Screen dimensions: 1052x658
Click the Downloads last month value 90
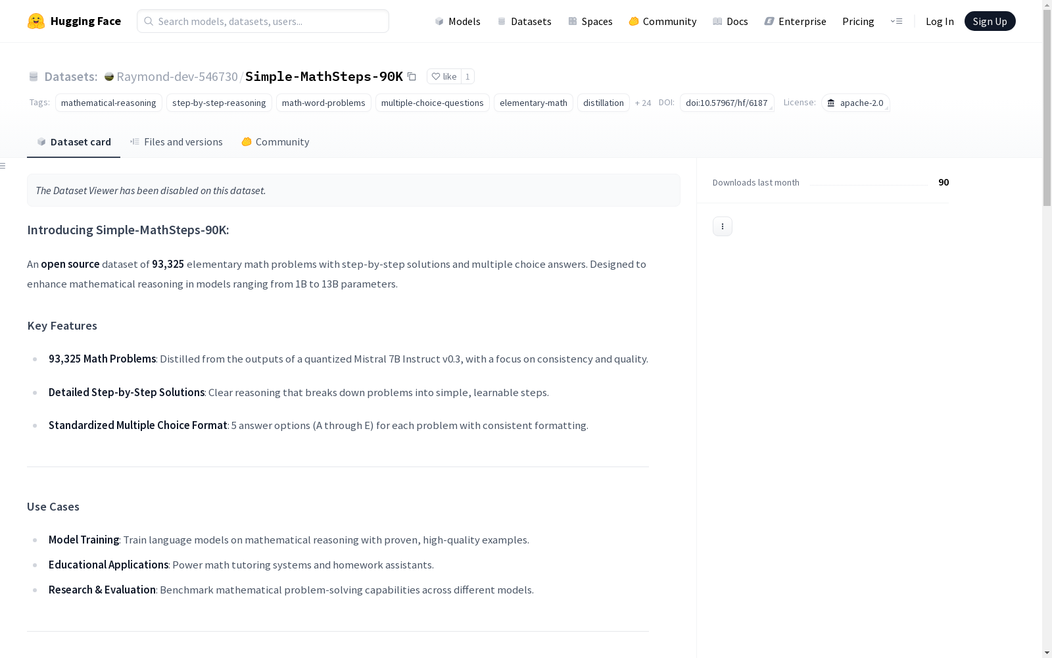tap(944, 182)
